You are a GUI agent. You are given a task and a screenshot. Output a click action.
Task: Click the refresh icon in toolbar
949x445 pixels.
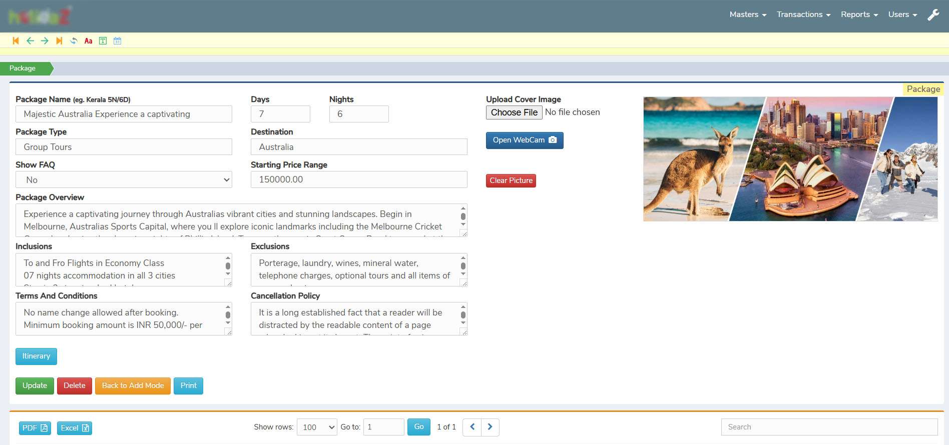74,41
